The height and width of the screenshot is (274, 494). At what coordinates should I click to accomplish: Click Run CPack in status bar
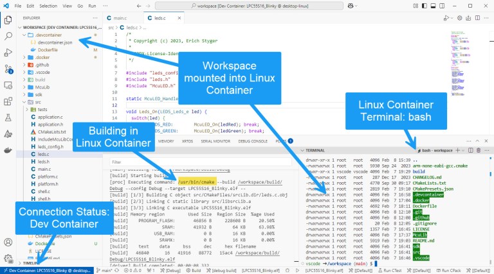[x=448, y=271]
